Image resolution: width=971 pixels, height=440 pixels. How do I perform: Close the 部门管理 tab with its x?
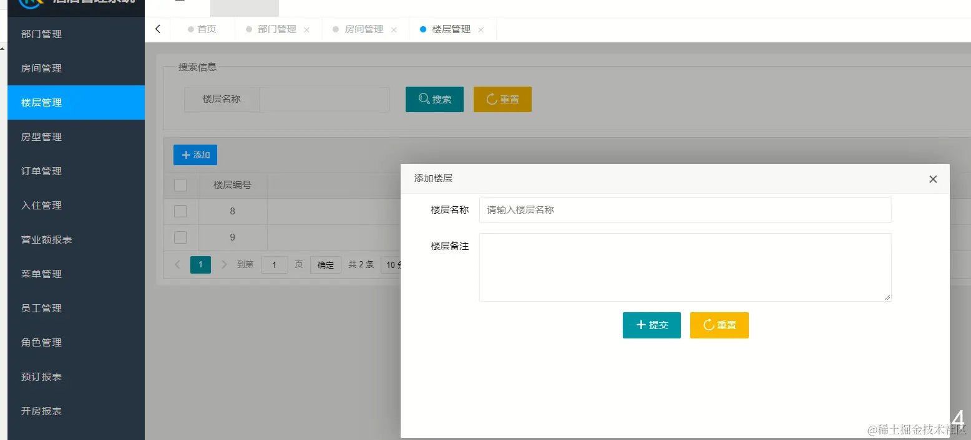[306, 30]
